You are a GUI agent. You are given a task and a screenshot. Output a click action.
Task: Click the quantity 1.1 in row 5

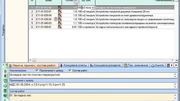point(75,23)
